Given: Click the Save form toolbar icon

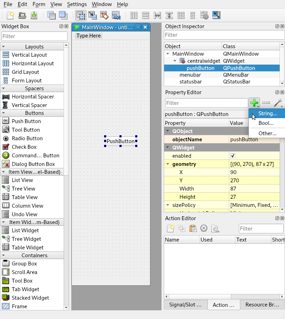Looking at the screenshot, I should point(34,15).
